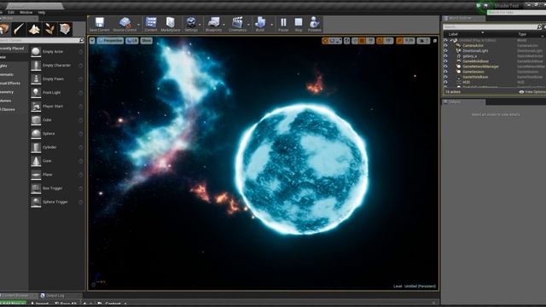Image resolution: width=546 pixels, height=307 pixels.
Task: Click the Empty Character icon
Action: tap(36, 66)
